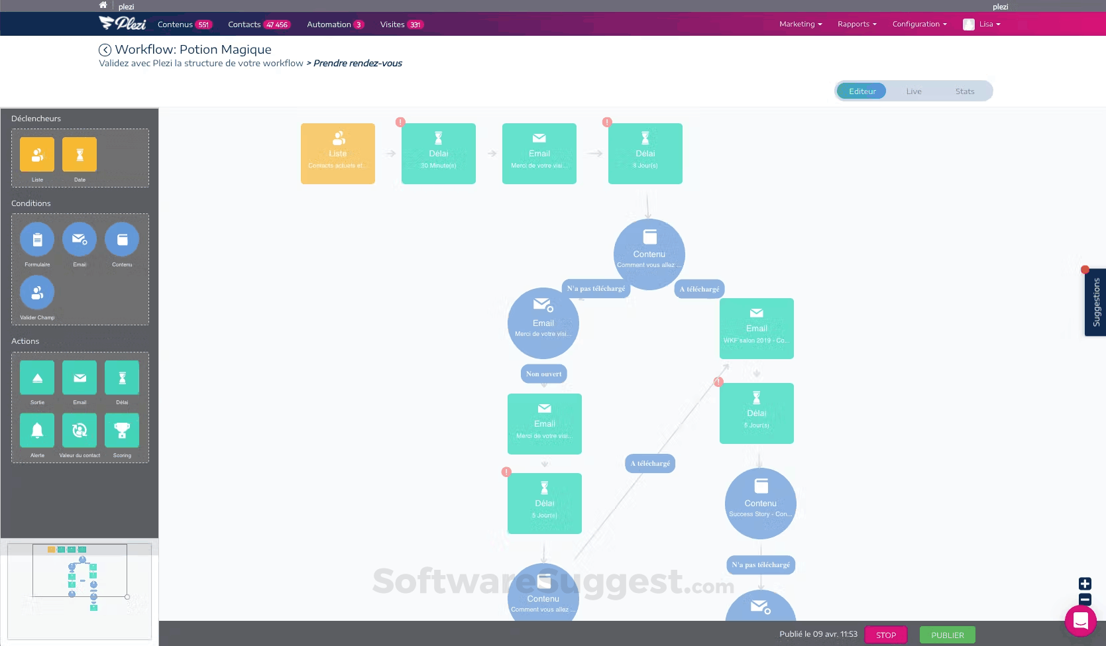Click the Valeur du contact action icon
Viewport: 1106px width, 646px height.
[80, 431]
